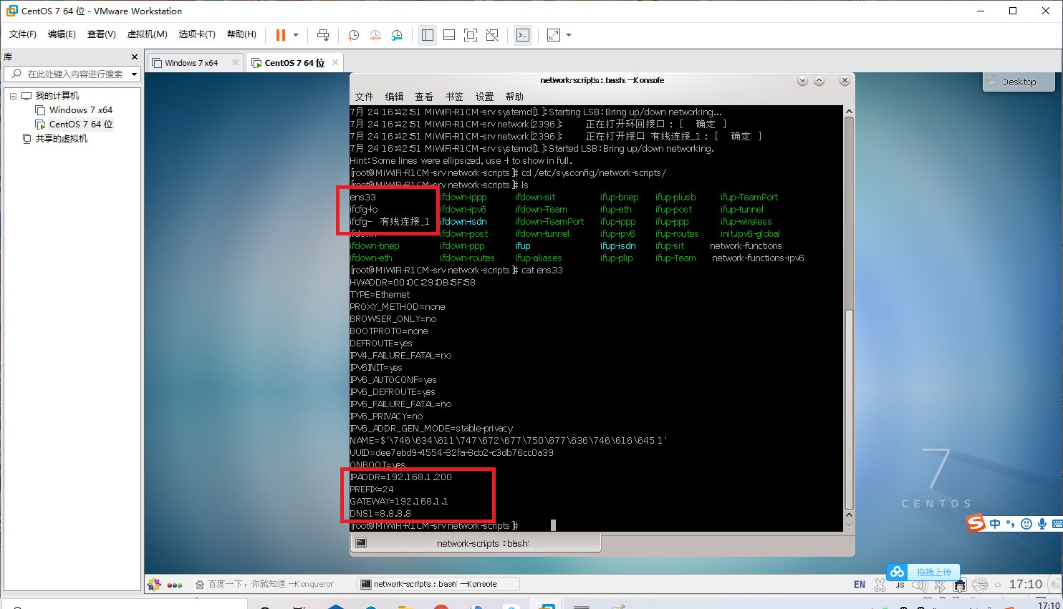Select Windows 7 x64 in library tree

(x=80, y=110)
